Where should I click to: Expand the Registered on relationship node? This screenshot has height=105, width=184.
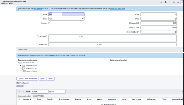pos(20,71)
